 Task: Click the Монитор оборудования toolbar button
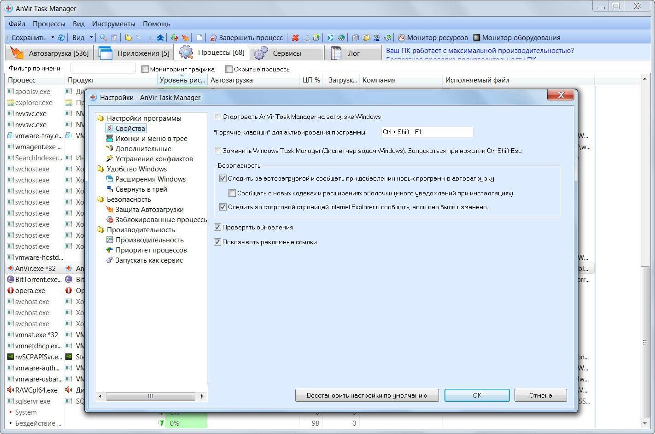point(517,38)
